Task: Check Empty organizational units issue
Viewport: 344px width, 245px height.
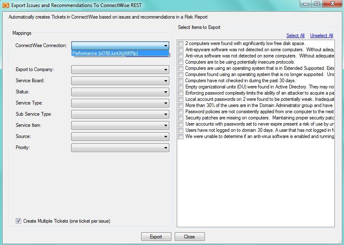Action: pos(180,87)
